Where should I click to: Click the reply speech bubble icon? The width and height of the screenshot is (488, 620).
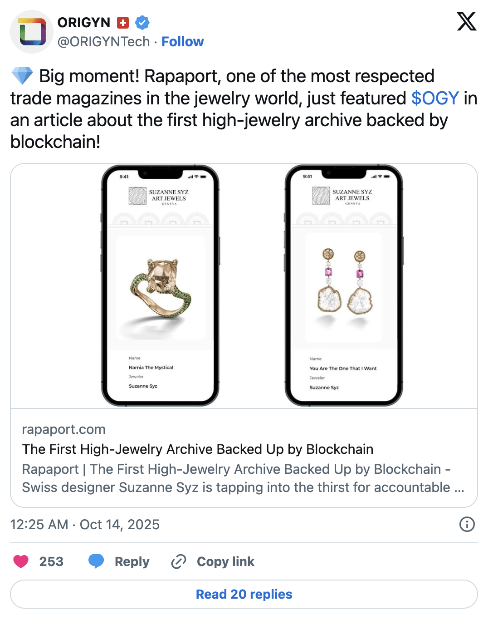click(96, 561)
